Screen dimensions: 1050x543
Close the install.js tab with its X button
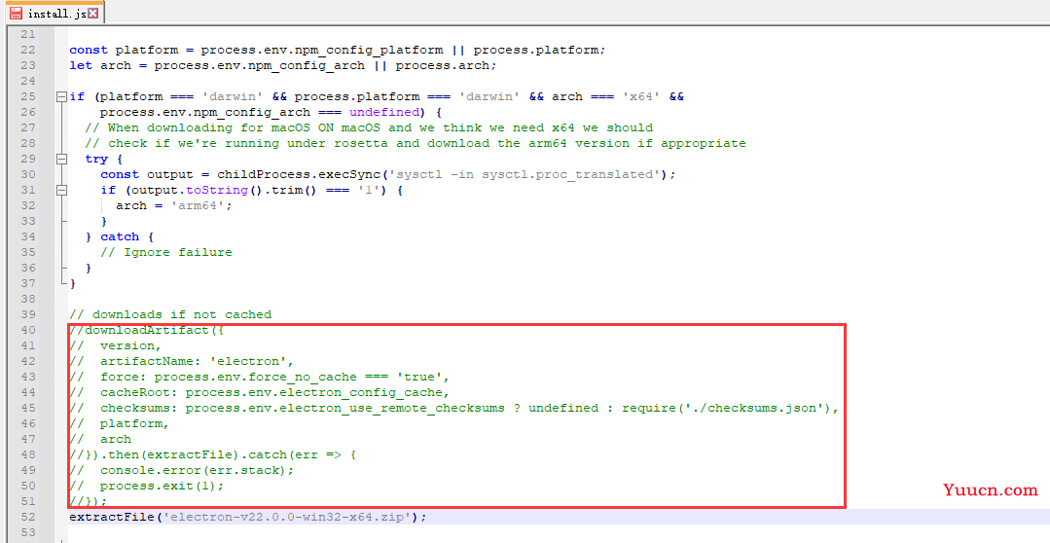click(x=93, y=13)
